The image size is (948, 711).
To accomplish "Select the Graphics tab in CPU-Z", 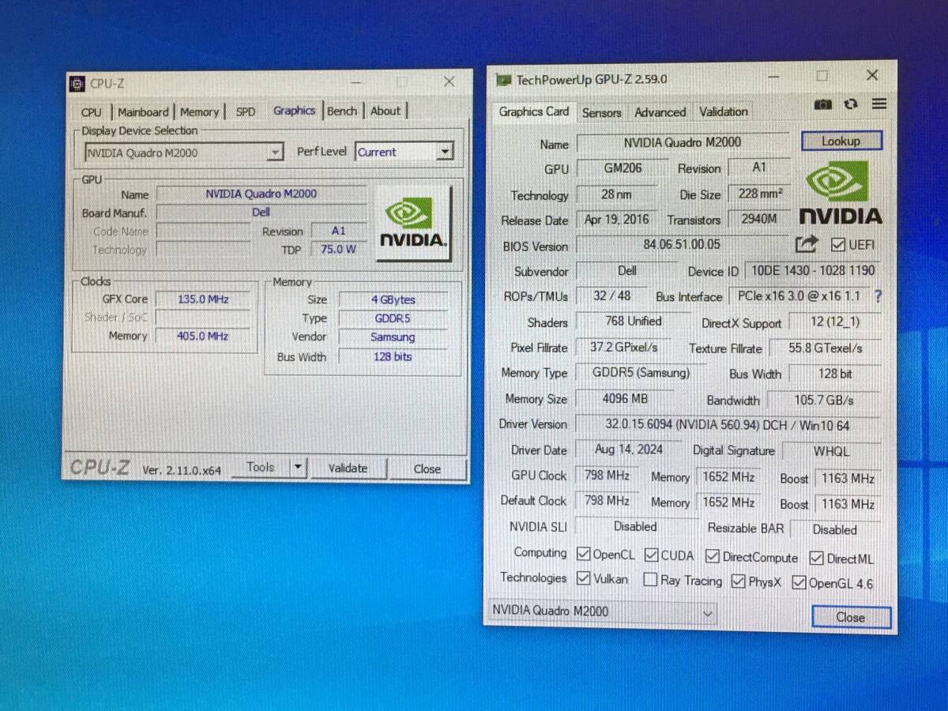I will point(294,111).
